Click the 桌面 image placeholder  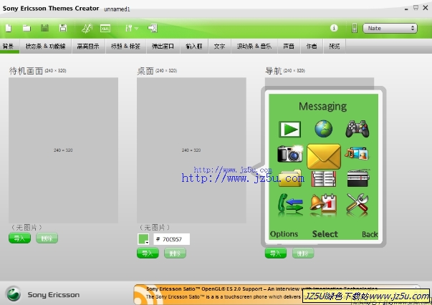pos(191,150)
